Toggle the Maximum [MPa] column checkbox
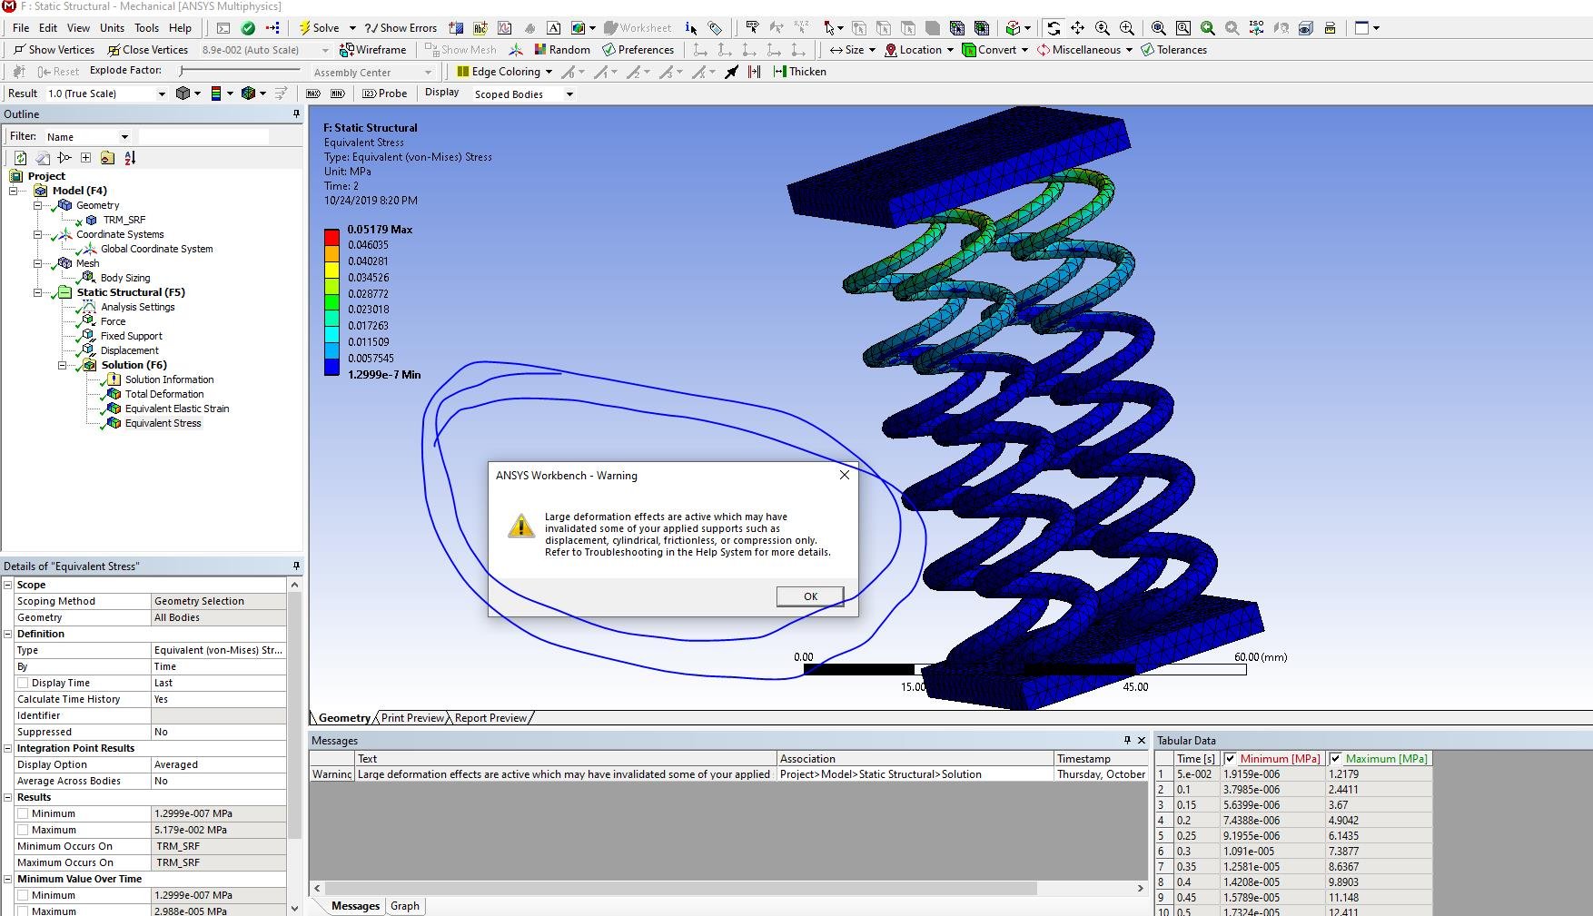The image size is (1593, 916). click(1335, 759)
